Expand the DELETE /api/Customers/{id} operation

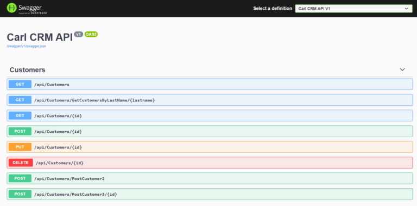[x=210, y=163]
